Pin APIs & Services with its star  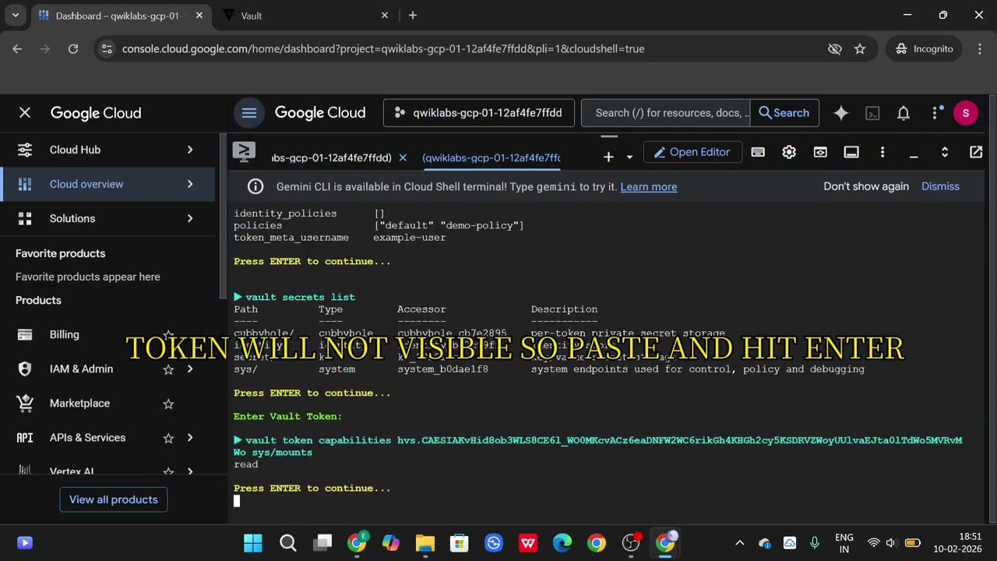[168, 438]
